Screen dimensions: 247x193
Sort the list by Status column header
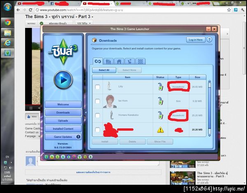tap(160, 77)
